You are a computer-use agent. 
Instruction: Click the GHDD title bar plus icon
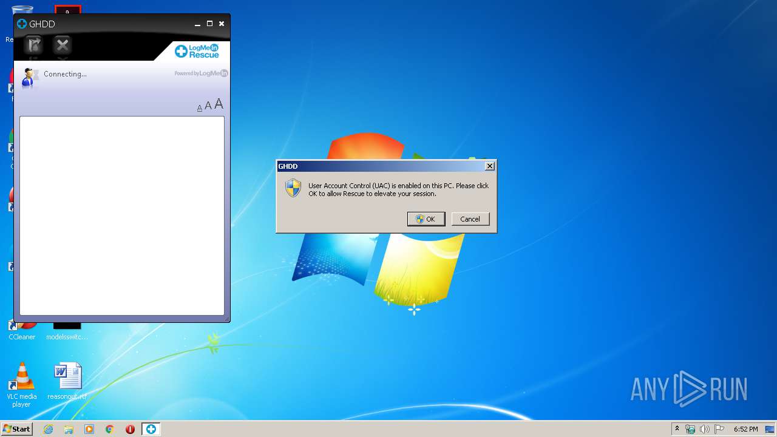[22, 24]
